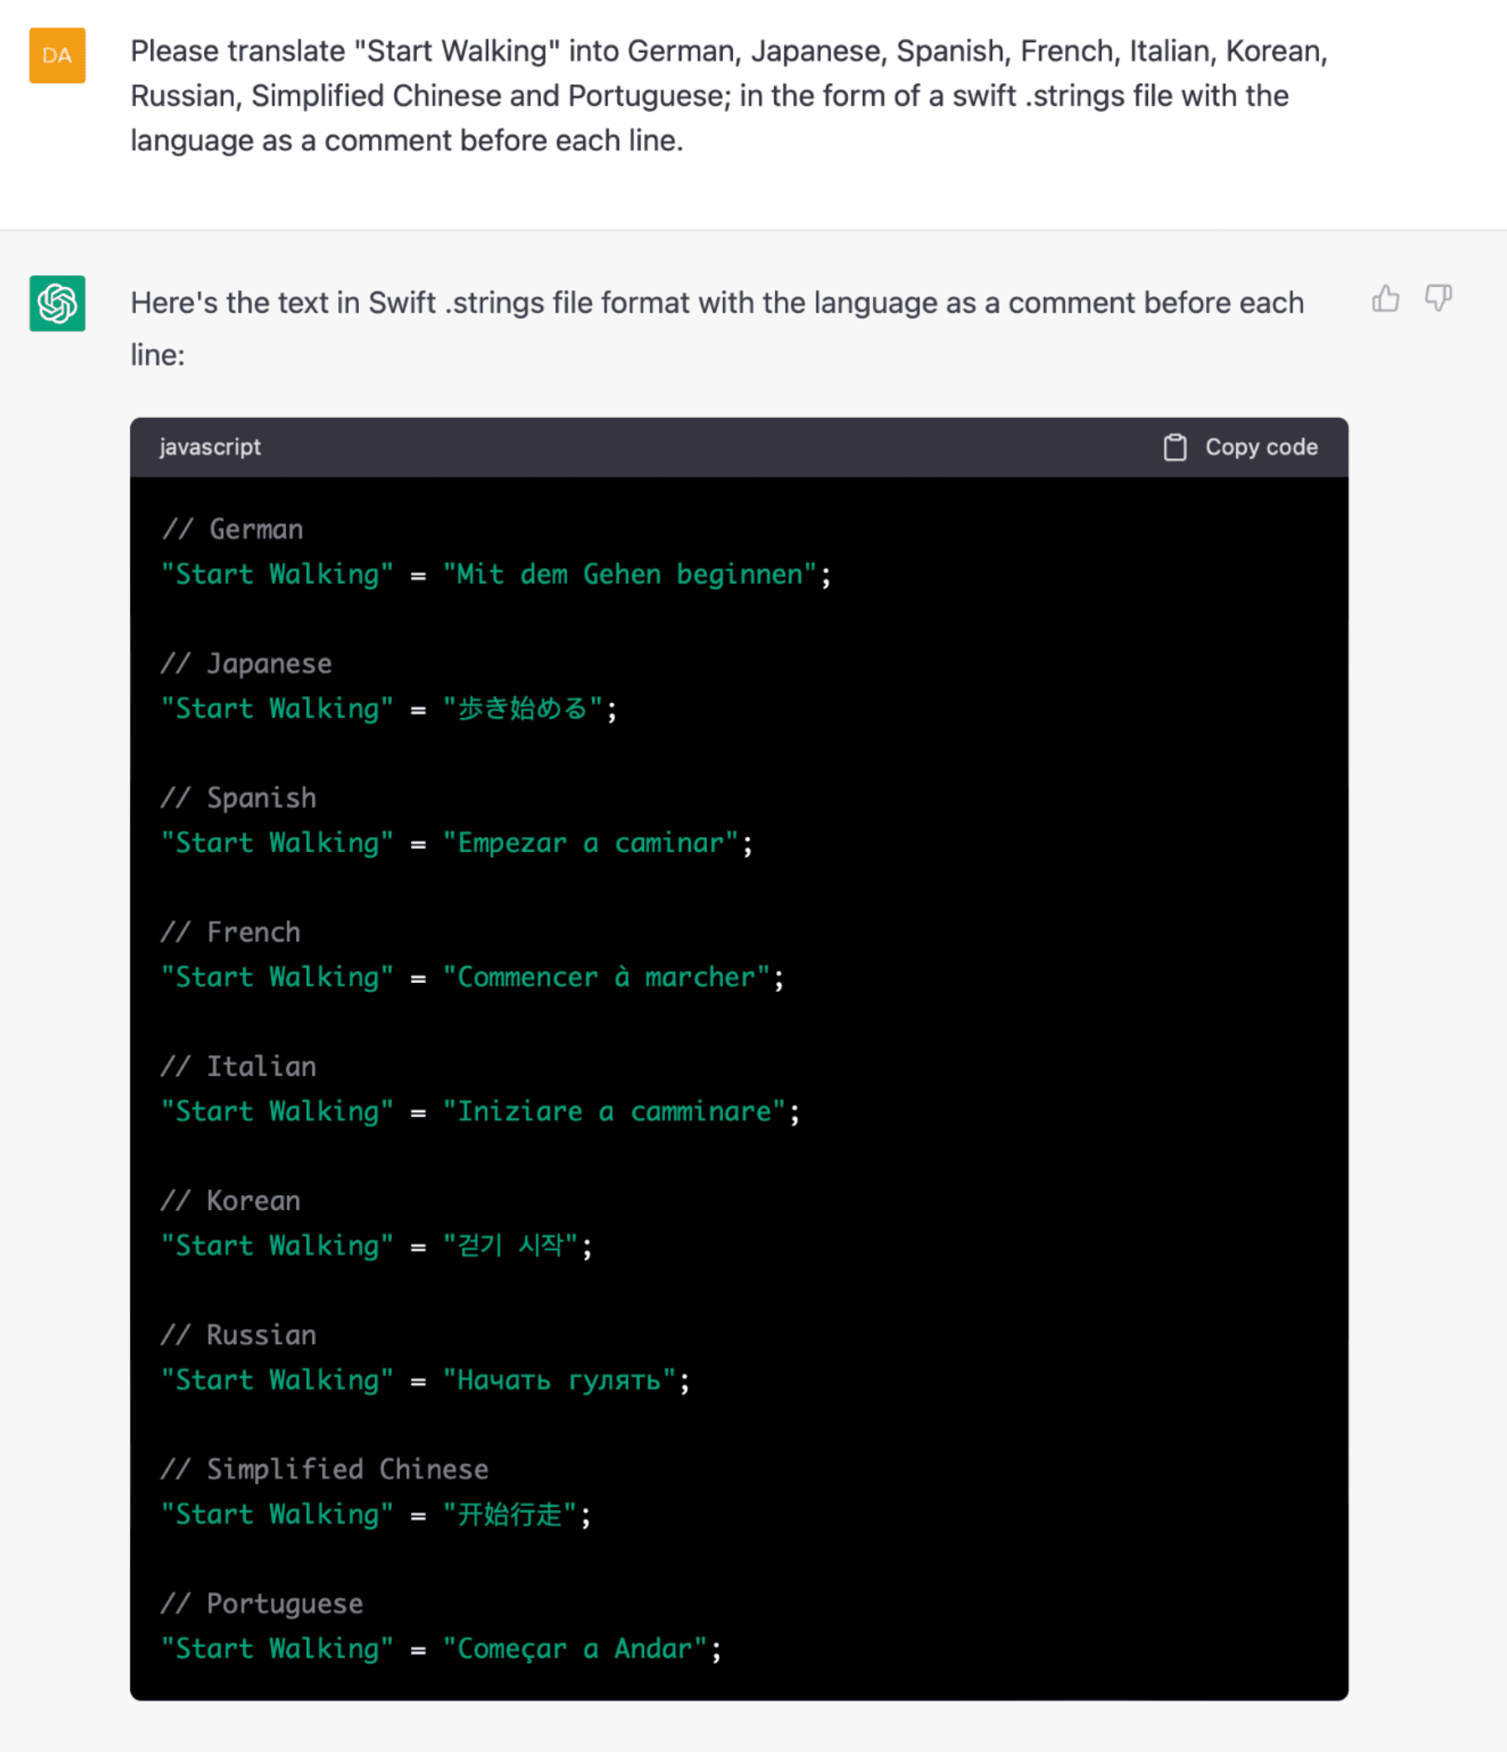Viewport: 1507px width, 1752px height.
Task: Click the ChatGPT assistant avatar icon
Action: coord(56,304)
